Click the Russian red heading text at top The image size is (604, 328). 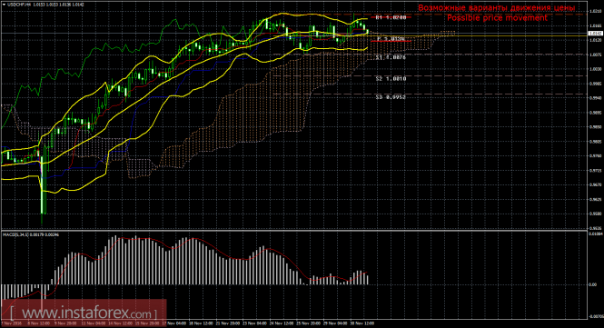coord(497,7)
